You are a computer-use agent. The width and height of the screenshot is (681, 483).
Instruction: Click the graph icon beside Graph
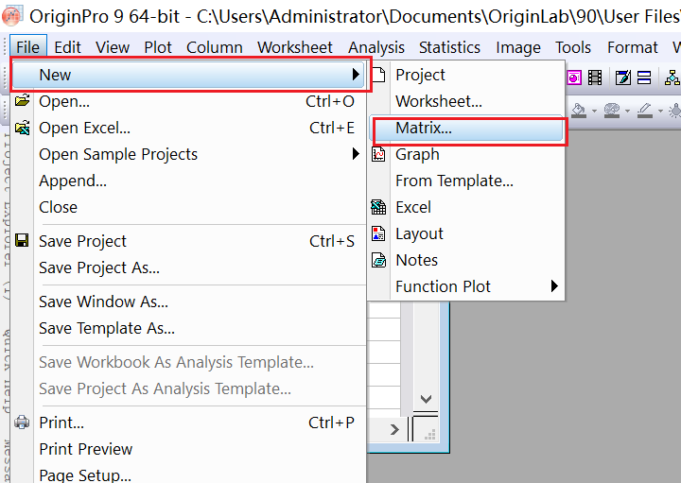pyautogui.click(x=378, y=154)
